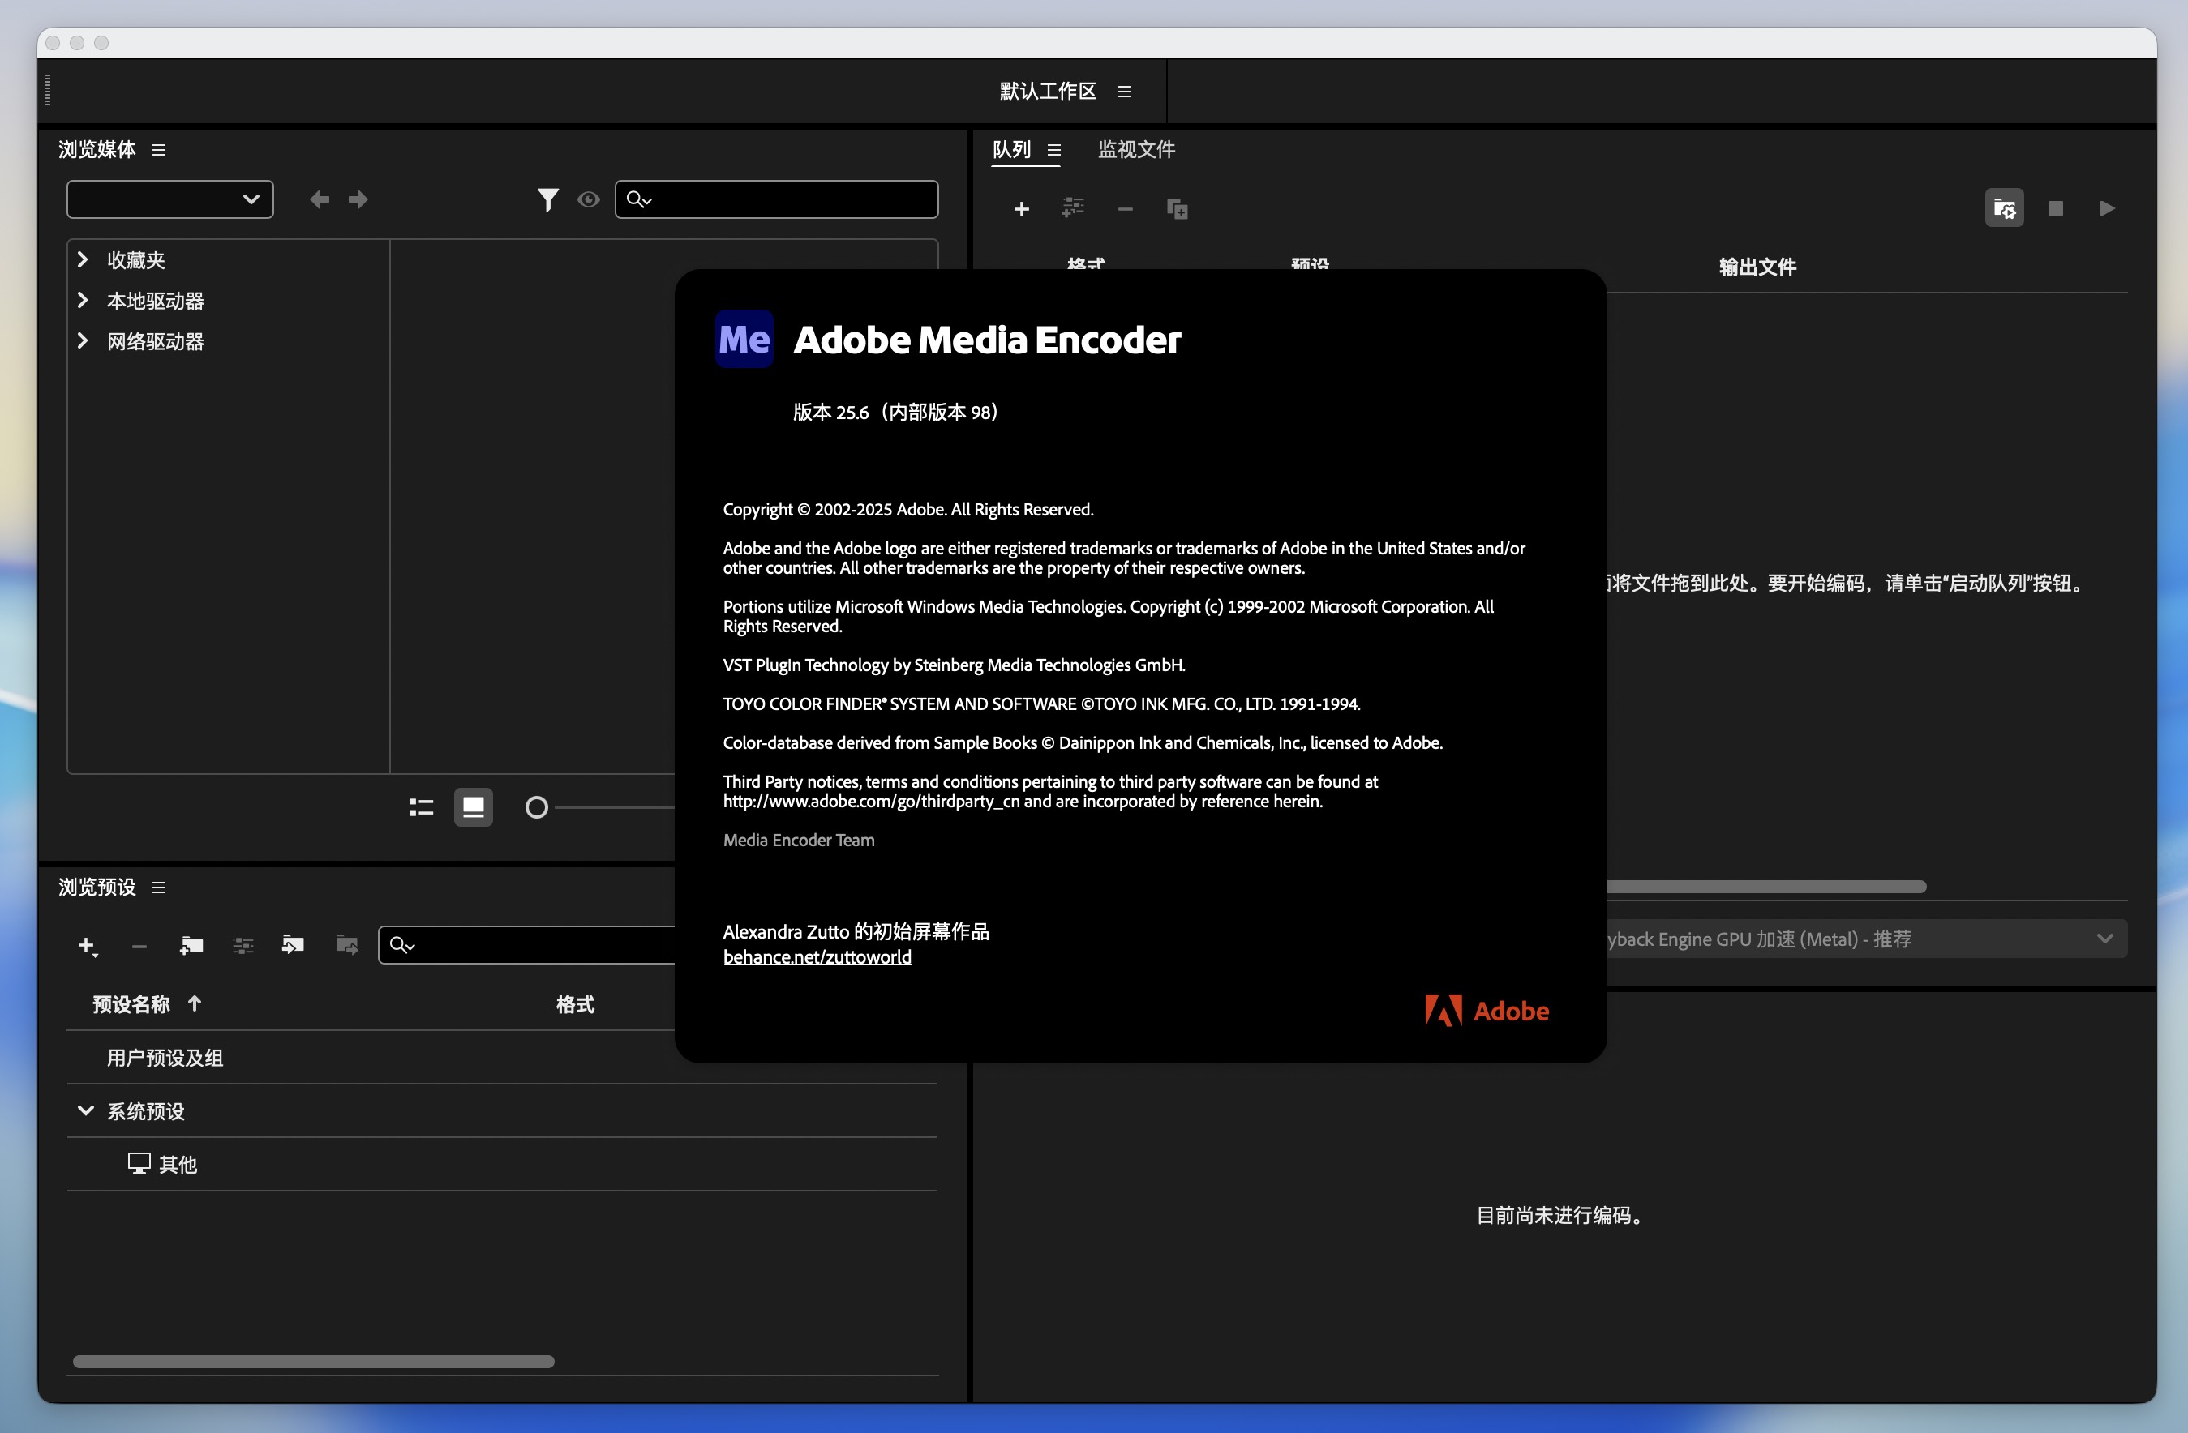2188x1433 pixels.
Task: Open the behance.net/zuttoworld link
Action: 817,956
